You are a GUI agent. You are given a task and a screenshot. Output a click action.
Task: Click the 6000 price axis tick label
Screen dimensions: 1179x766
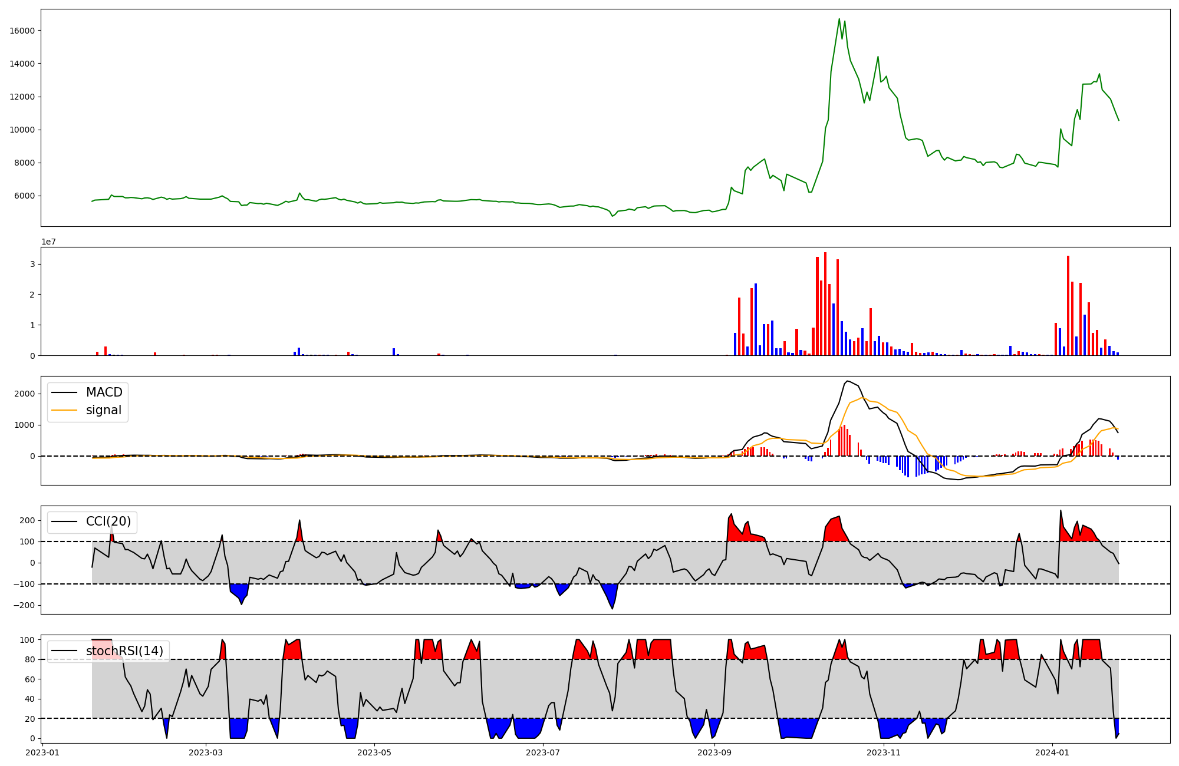coord(25,196)
